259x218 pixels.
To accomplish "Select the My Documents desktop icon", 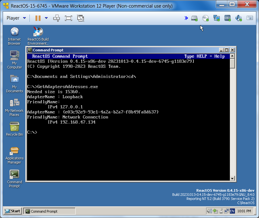I will (14, 84).
